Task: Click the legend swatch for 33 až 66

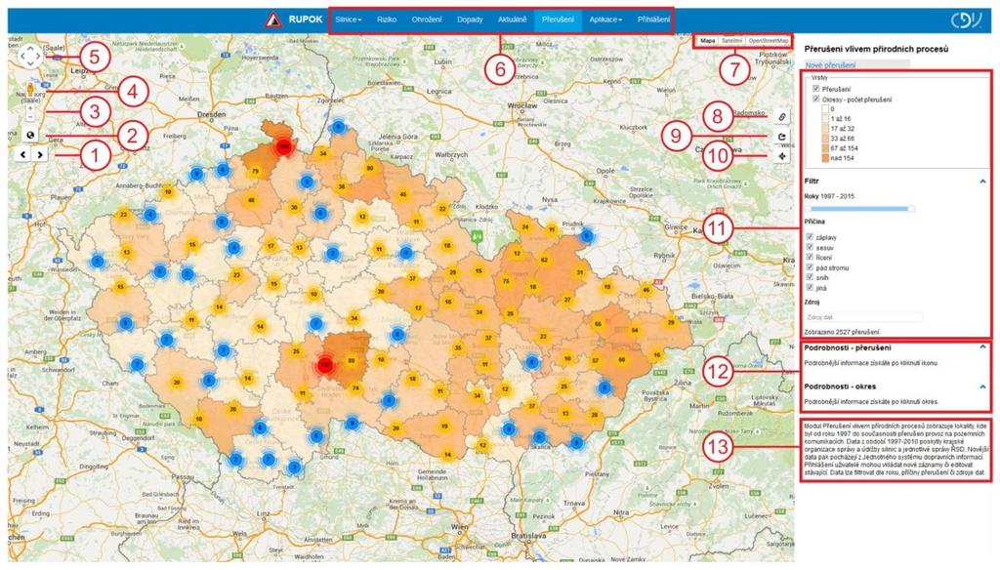Action: (823, 139)
